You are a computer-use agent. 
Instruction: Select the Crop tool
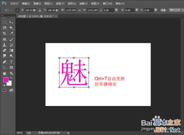tap(4, 33)
